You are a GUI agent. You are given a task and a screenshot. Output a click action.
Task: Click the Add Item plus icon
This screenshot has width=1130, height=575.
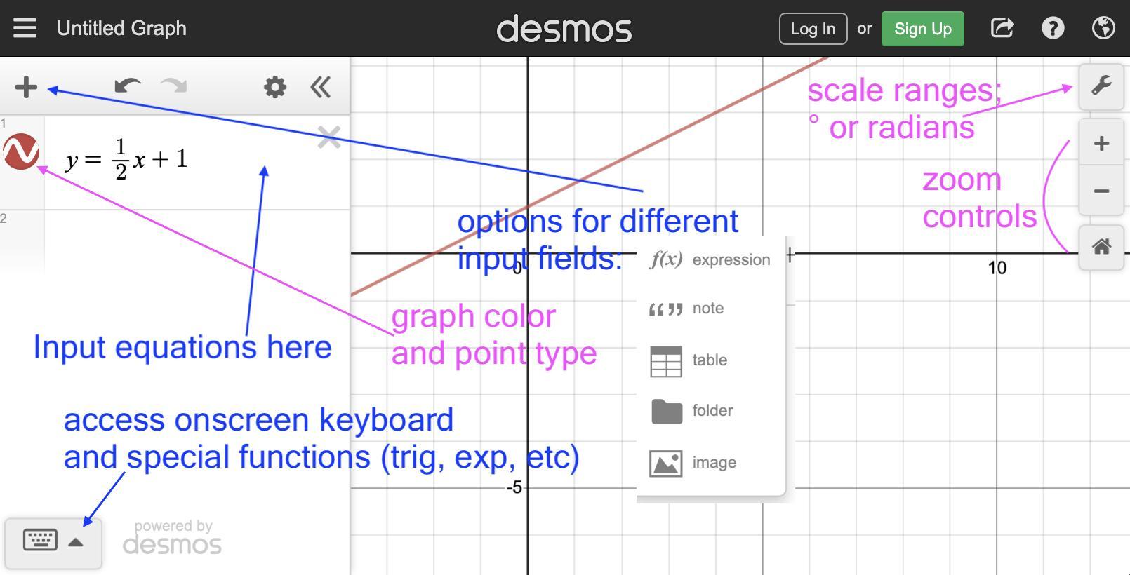(26, 87)
